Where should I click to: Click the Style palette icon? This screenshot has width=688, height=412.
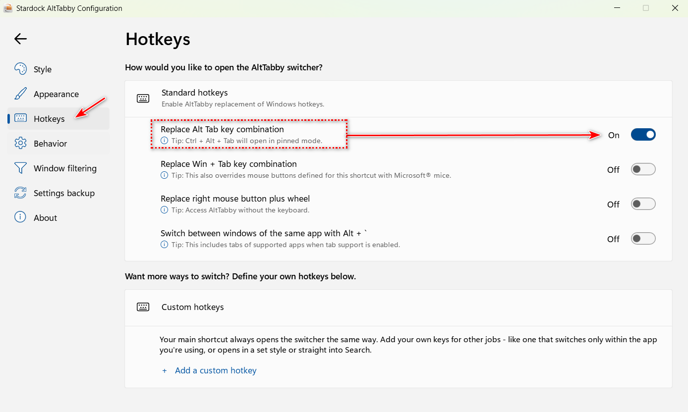tap(20, 69)
